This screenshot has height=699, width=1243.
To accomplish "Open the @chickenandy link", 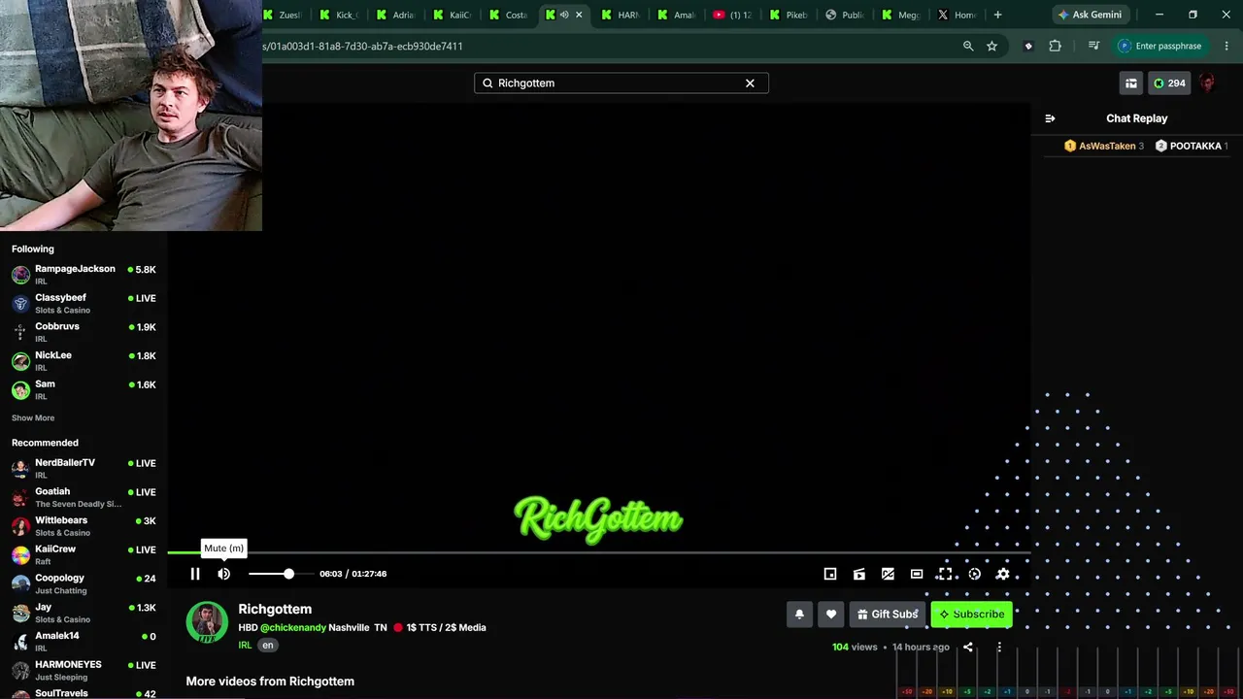I will tap(292, 628).
